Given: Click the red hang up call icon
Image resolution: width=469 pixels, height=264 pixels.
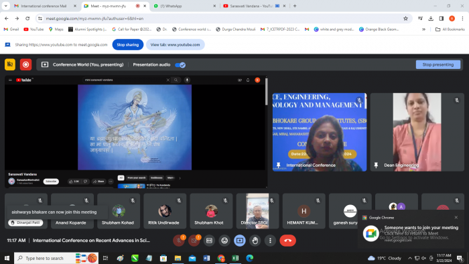Looking at the screenshot, I should click(x=287, y=241).
